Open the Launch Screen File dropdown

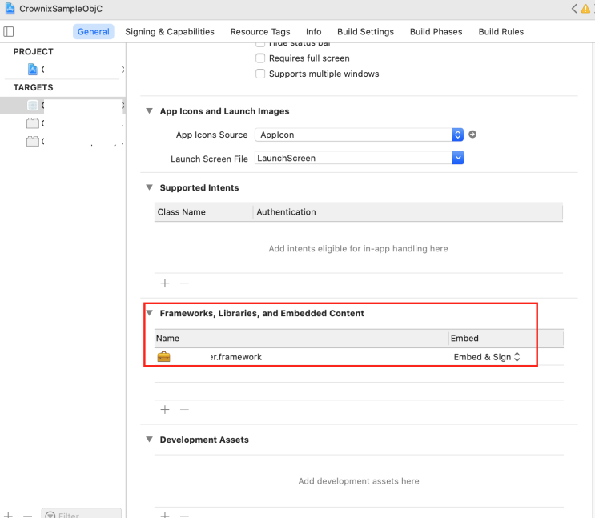[458, 158]
